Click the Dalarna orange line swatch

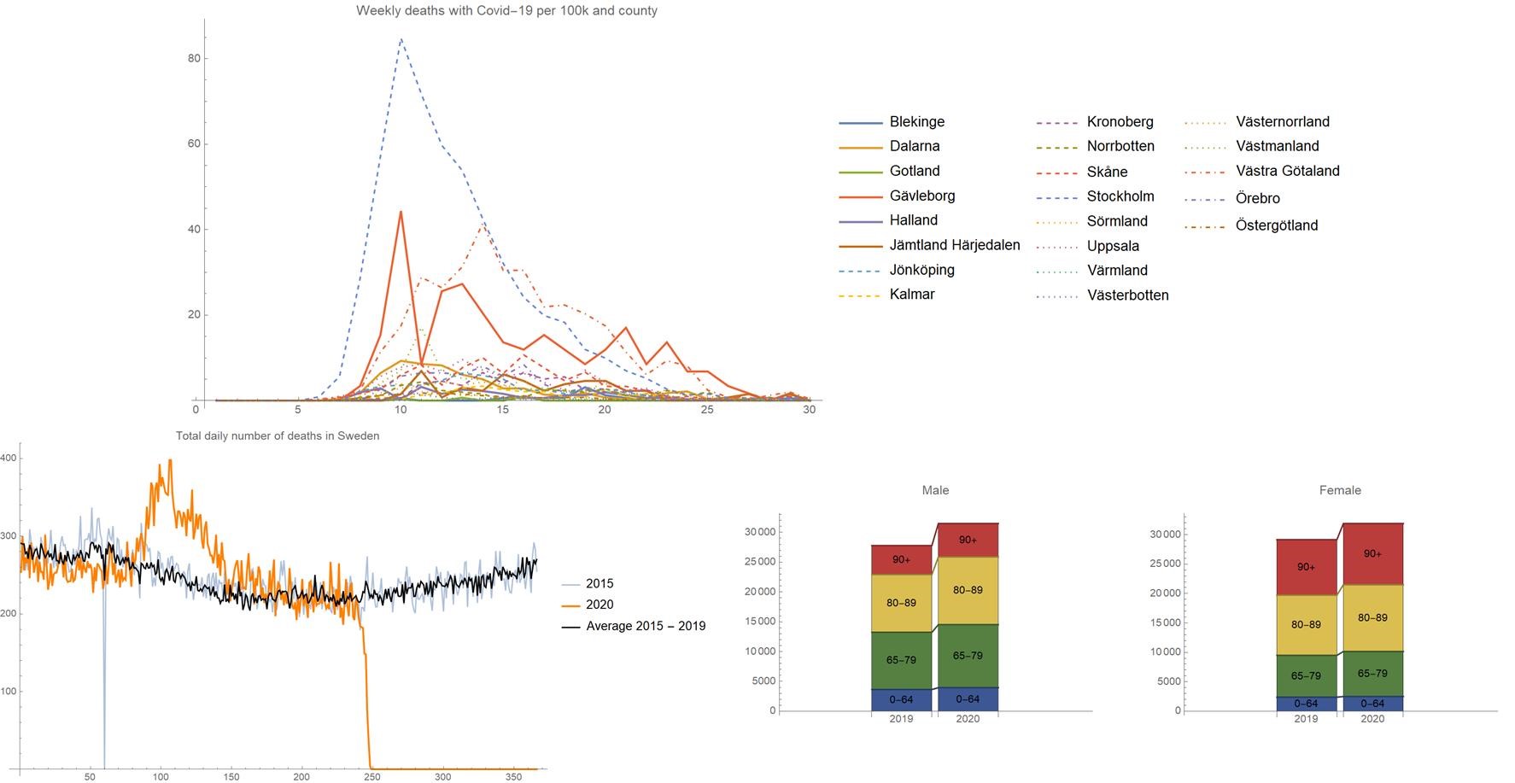click(x=860, y=147)
